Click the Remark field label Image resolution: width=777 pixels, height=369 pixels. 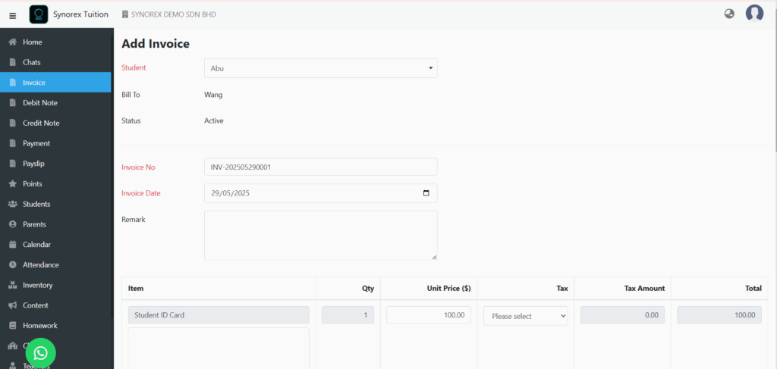tap(134, 219)
